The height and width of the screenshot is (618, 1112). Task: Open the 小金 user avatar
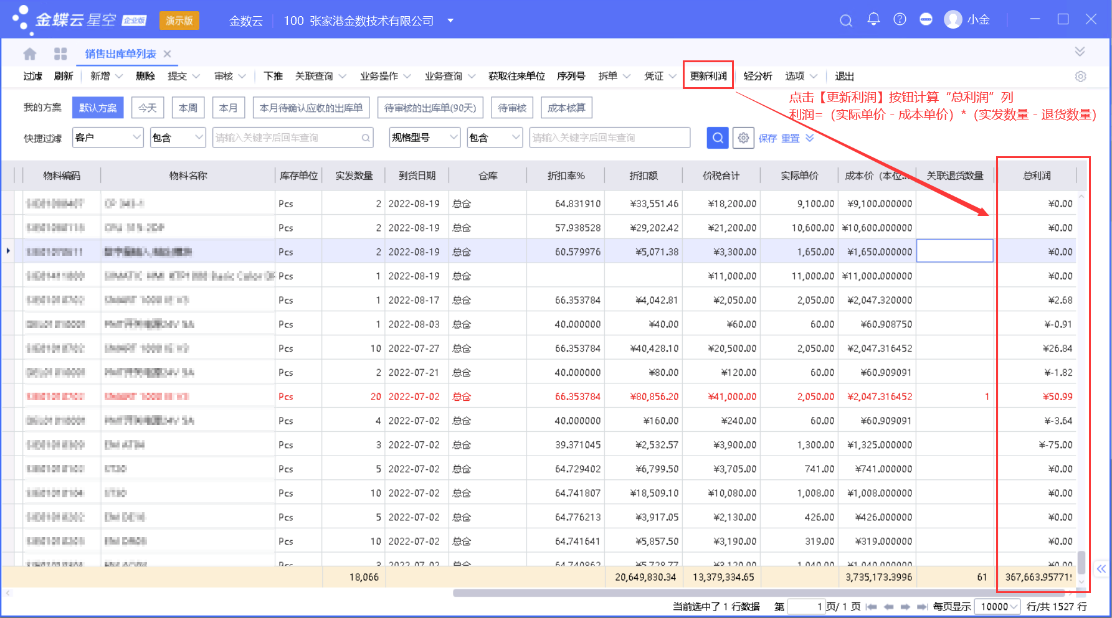[953, 20]
